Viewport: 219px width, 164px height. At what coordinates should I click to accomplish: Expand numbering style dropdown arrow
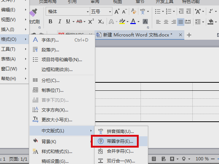[x=174, y=11]
